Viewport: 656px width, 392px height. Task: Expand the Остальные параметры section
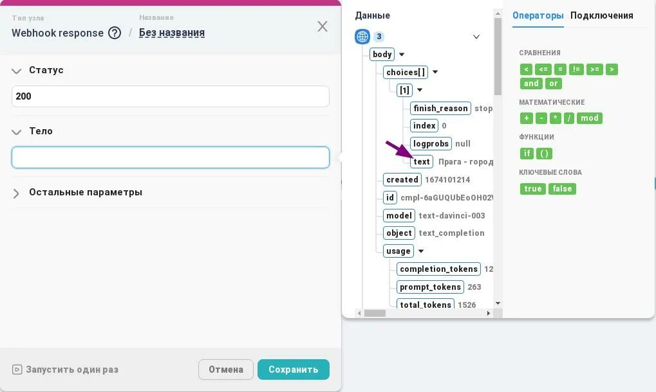[x=17, y=193]
